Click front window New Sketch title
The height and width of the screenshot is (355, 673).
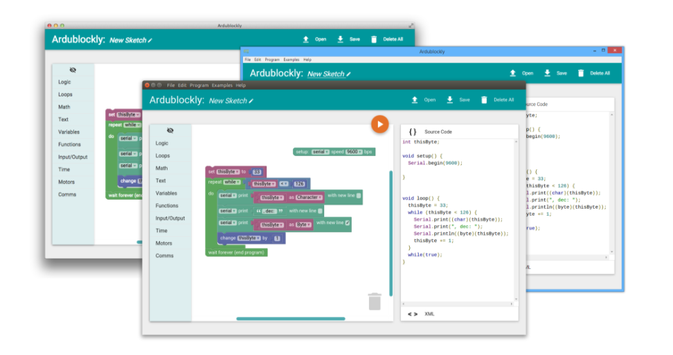point(228,101)
